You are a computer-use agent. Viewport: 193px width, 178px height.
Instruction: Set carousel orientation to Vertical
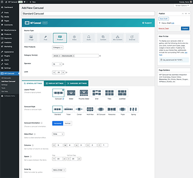coord(68,123)
